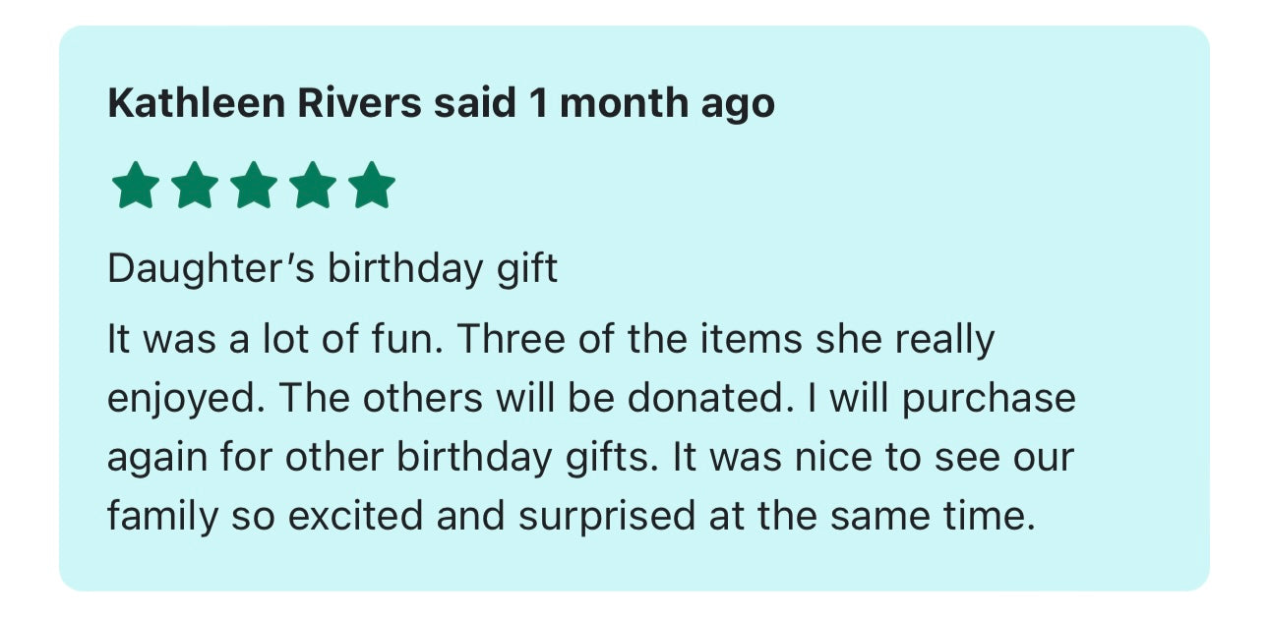1269x618 pixels.
Task: Click the empty card area right of the stars
Action: coord(787,187)
